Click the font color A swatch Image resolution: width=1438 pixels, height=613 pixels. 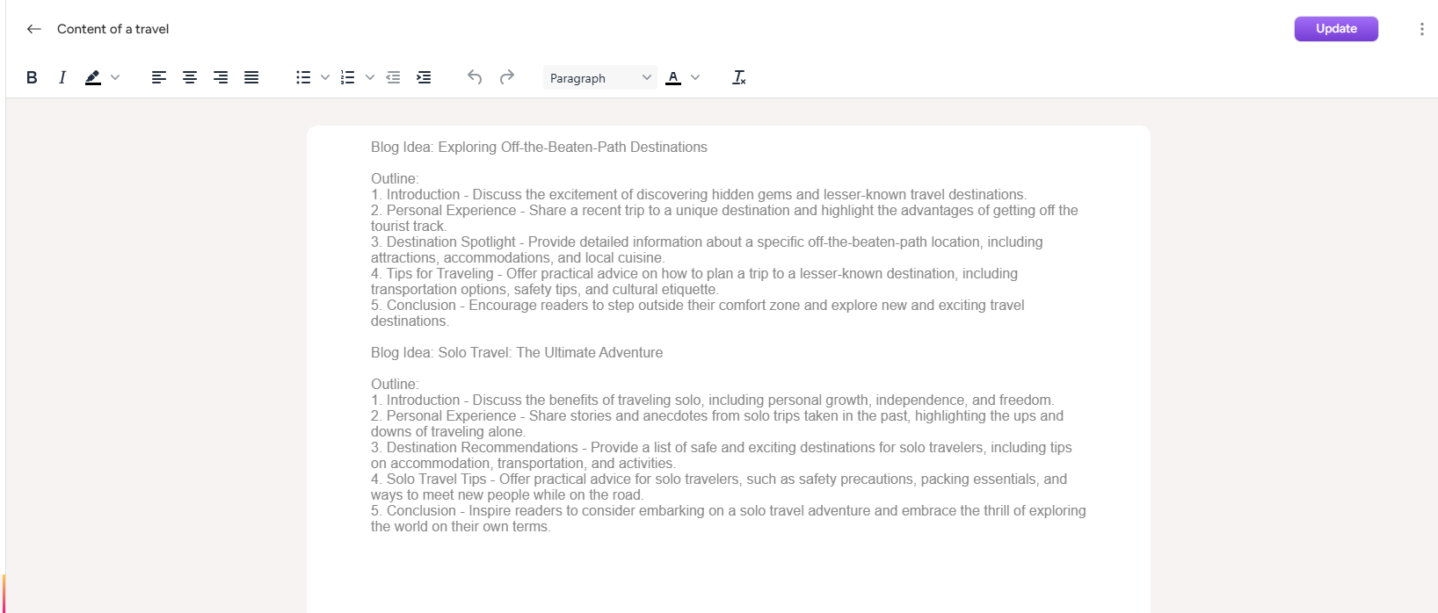(x=673, y=77)
